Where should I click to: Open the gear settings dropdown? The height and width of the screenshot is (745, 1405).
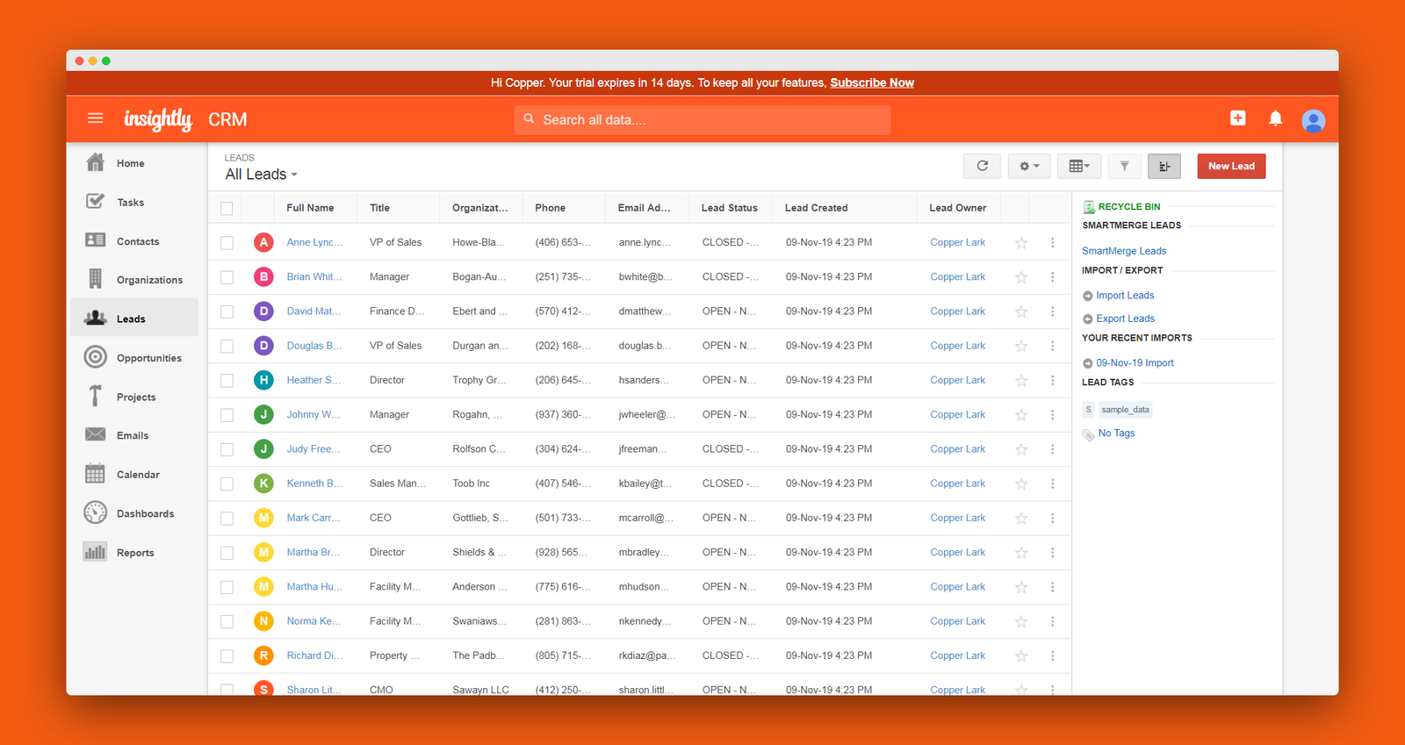(1029, 166)
